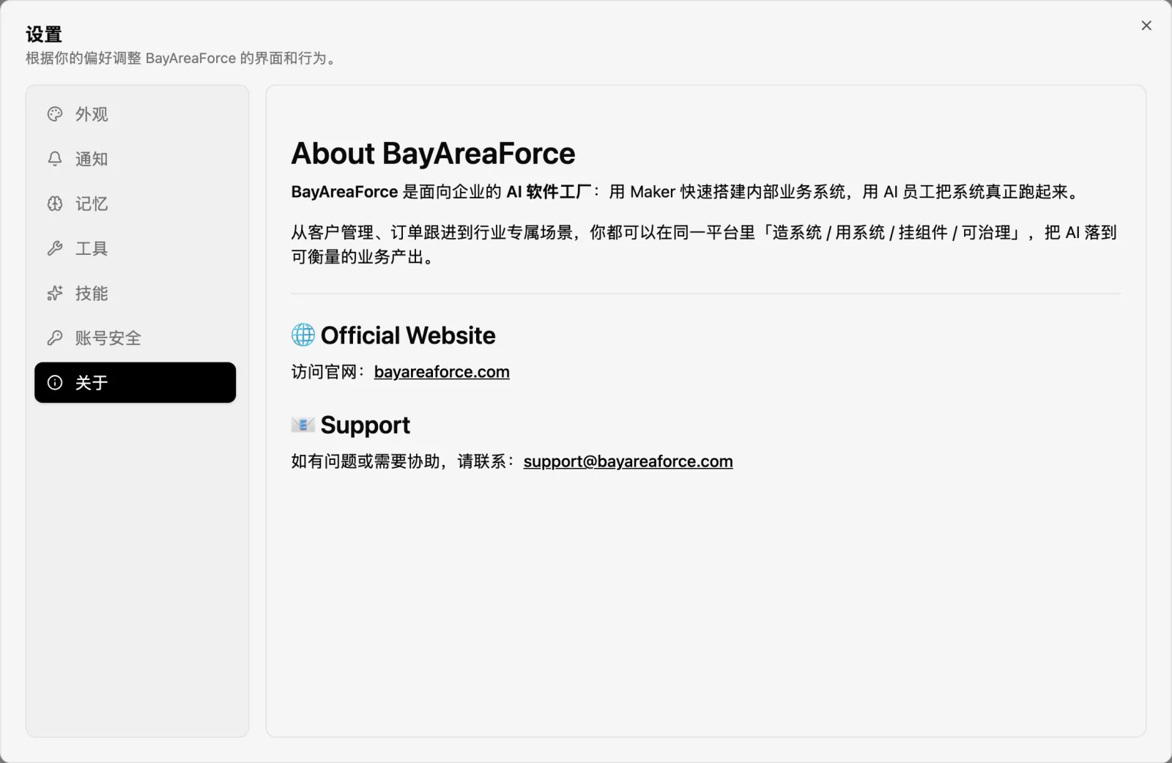Go to the 工具 tab
This screenshot has height=763, width=1172.
coord(136,248)
